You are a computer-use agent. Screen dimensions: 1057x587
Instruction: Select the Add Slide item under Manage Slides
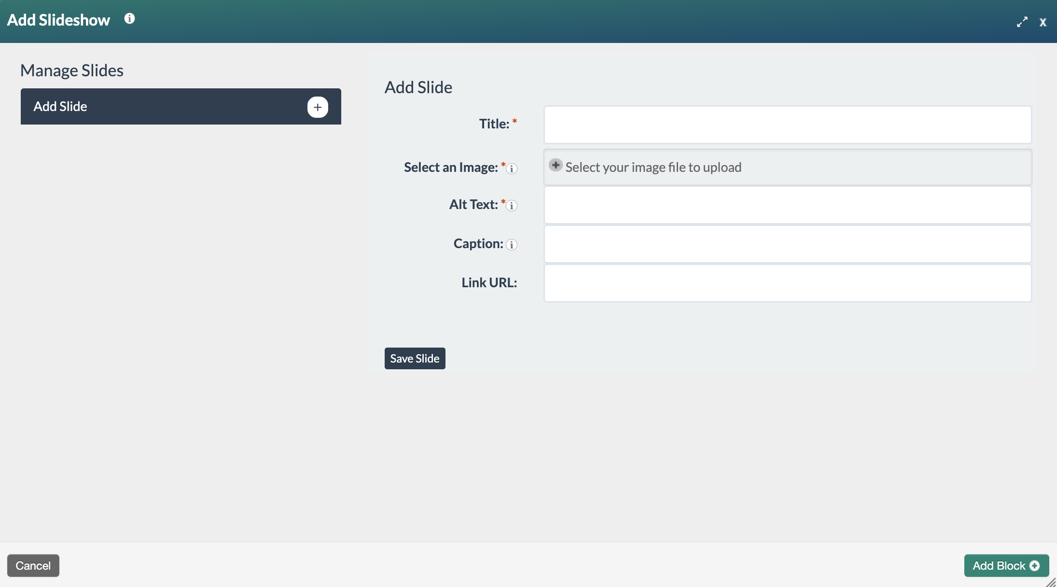[181, 106]
